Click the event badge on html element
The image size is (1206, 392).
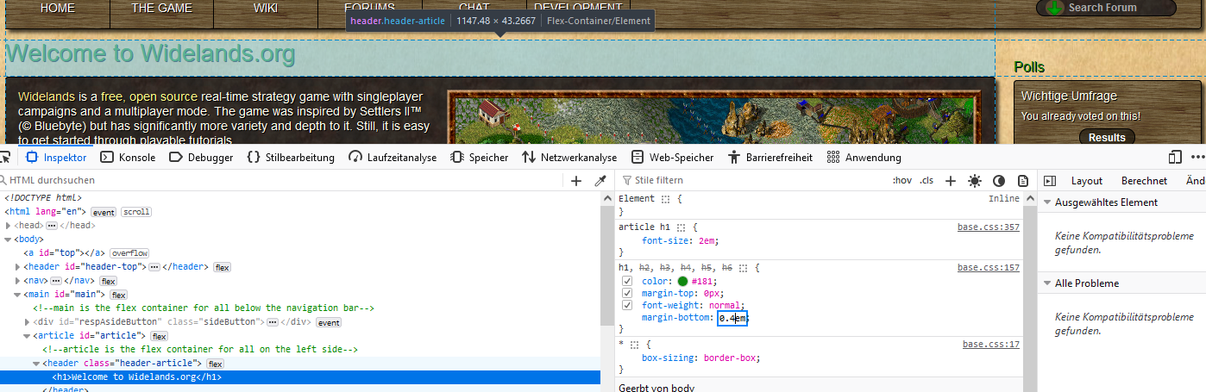(x=104, y=211)
